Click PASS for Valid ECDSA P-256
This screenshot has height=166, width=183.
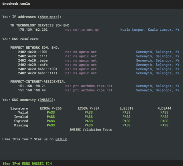51,112
